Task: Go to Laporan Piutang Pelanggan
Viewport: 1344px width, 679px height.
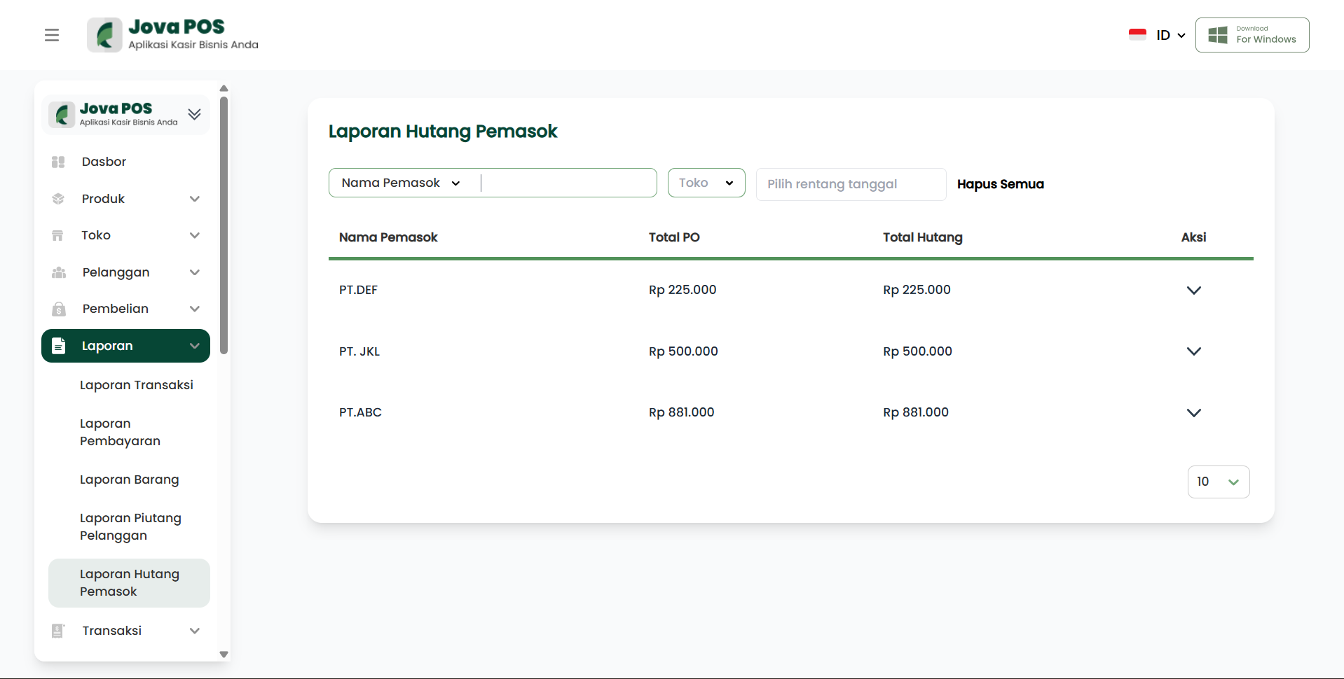Action: click(x=130, y=526)
